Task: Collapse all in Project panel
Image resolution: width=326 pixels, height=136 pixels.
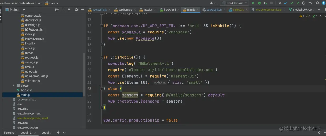Action: [69, 9]
